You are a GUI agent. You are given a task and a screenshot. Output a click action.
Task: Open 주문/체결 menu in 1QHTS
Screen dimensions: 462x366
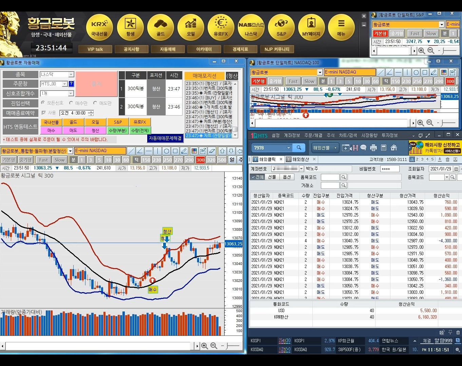pyautogui.click(x=313, y=135)
